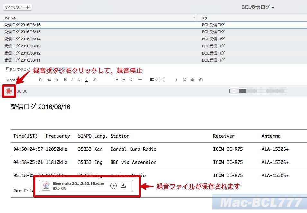Insert a table into the note
Image resolution: width=307 pixels, height=213 pixels.
[x=162, y=80]
